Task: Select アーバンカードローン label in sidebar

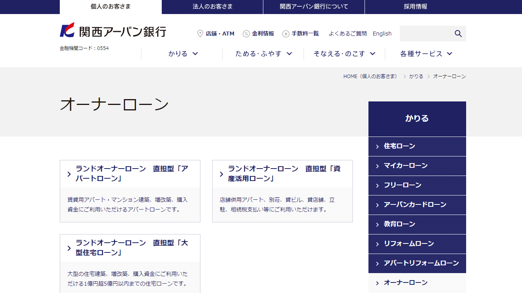Action: [x=415, y=204]
